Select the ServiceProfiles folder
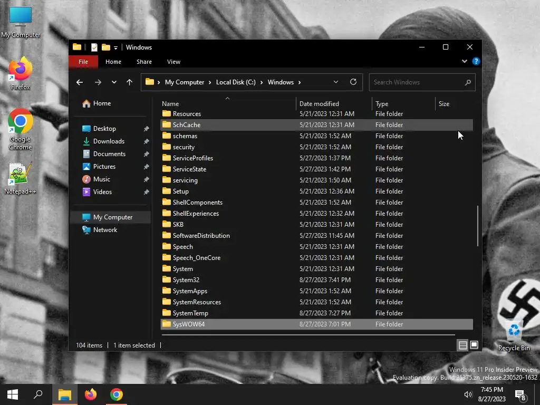This screenshot has width=540, height=405. (x=316, y=158)
